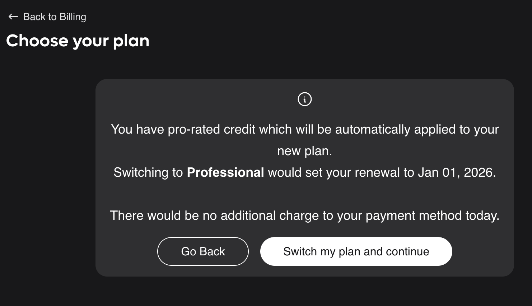The image size is (532, 306).
Task: Click the words 'Switching to'
Action: point(148,172)
